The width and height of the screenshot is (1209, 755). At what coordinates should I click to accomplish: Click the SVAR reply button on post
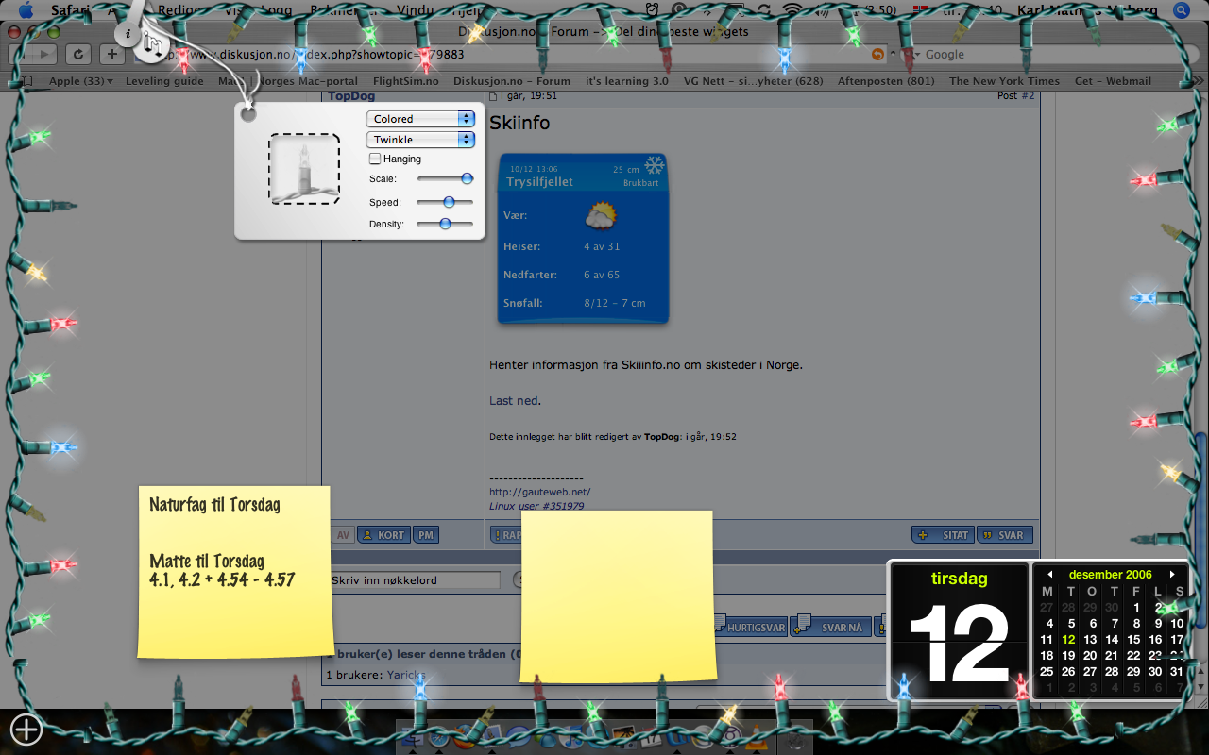(1004, 535)
